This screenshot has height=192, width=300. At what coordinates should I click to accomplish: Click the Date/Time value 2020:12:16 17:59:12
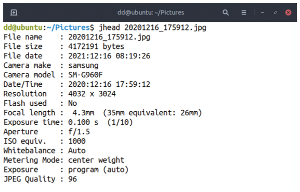pos(109,84)
